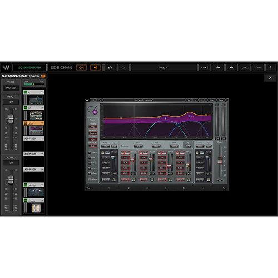Viewport: 278px width, 278px height.
Task: Click the C6 plugin redo button
Action: [100, 100]
